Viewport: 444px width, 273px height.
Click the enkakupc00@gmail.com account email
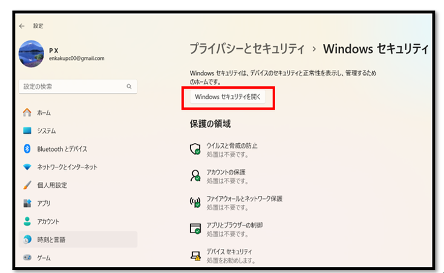(x=77, y=58)
